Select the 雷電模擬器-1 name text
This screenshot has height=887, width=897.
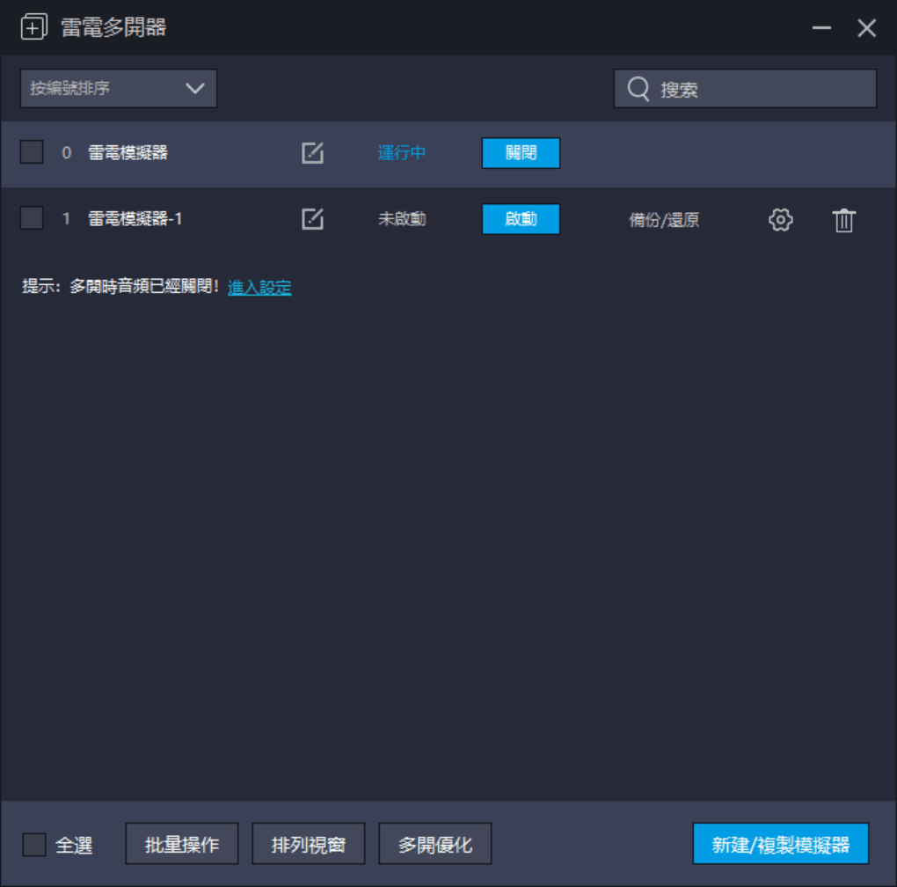coord(135,218)
